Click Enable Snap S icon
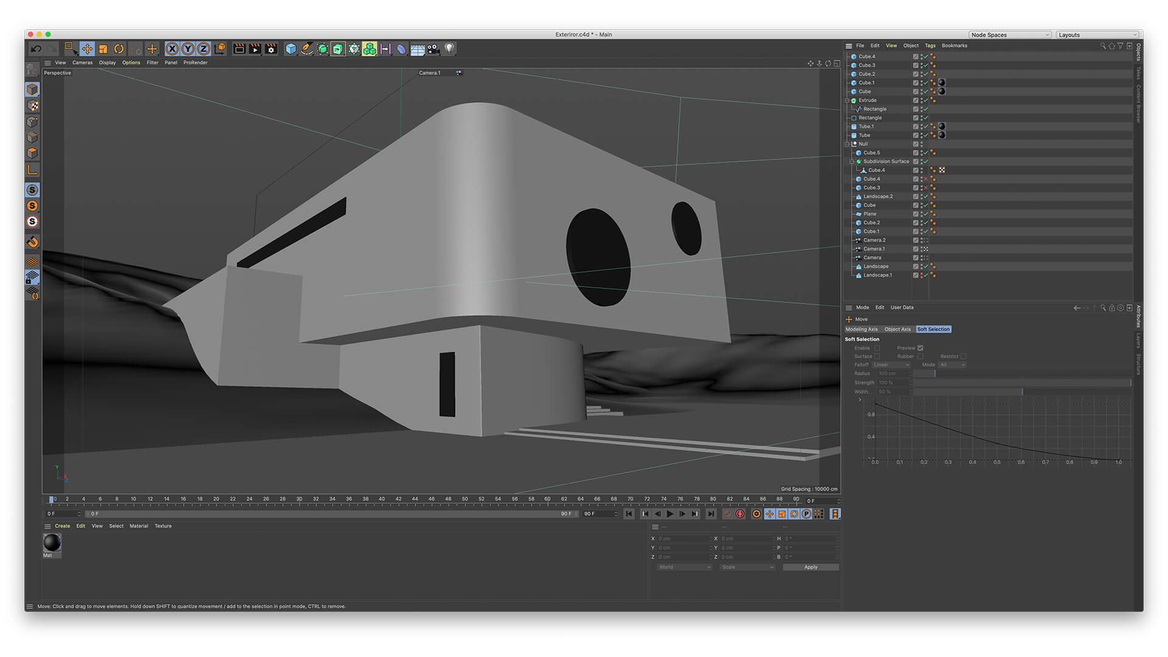 pyautogui.click(x=33, y=190)
